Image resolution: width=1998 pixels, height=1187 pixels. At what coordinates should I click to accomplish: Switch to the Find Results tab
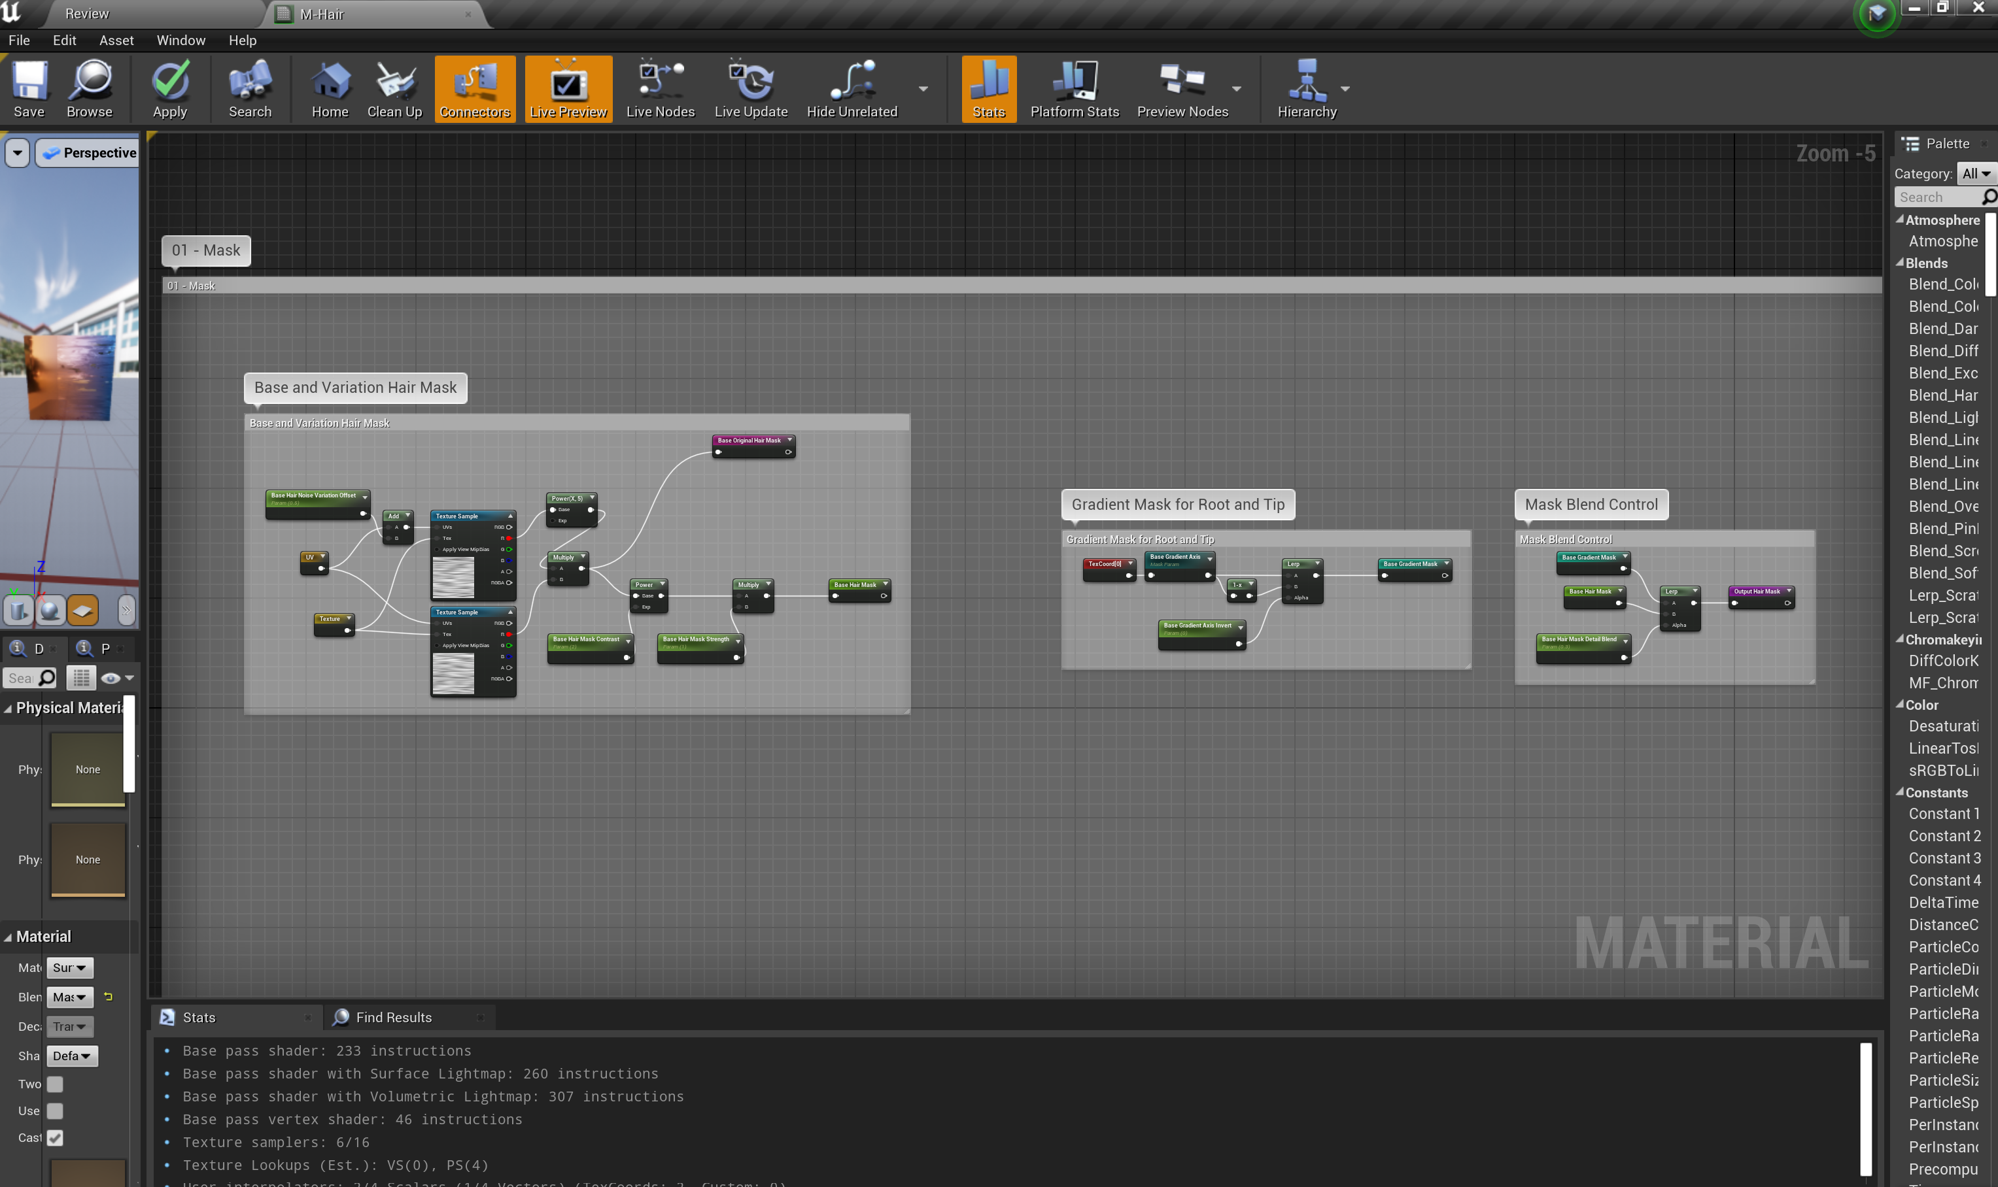pyautogui.click(x=409, y=1018)
